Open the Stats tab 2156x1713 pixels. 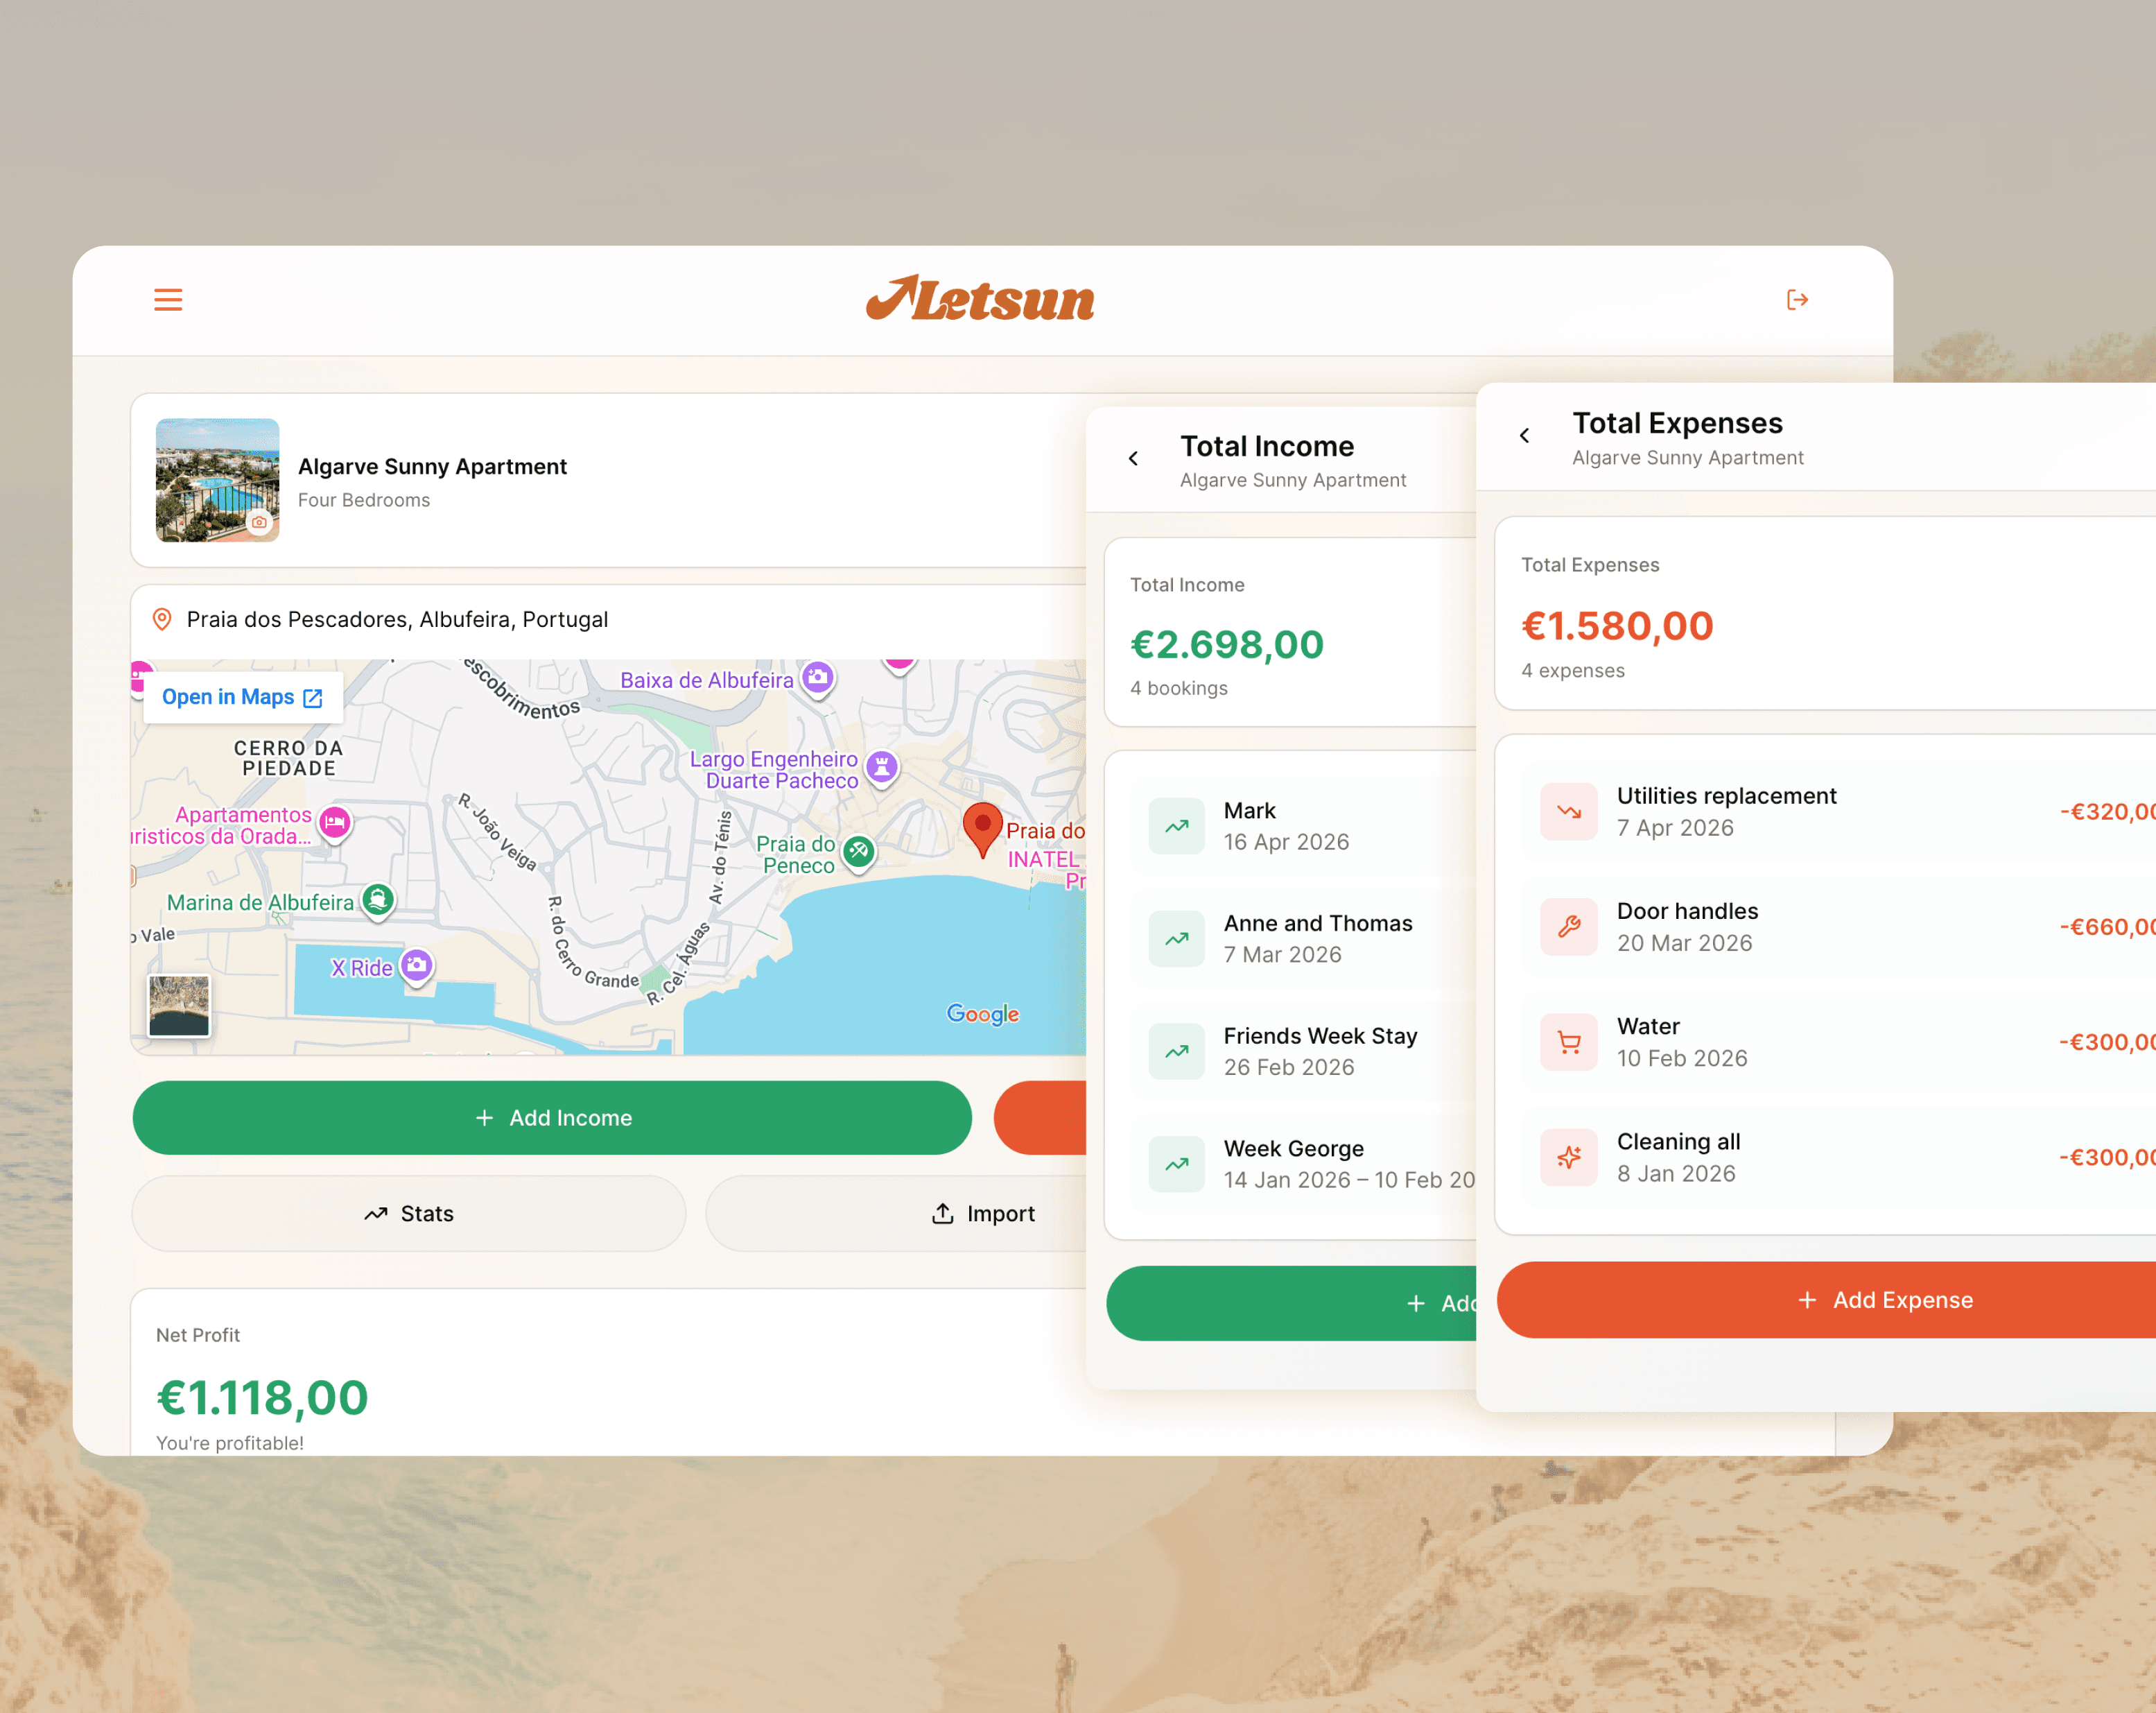coord(409,1214)
